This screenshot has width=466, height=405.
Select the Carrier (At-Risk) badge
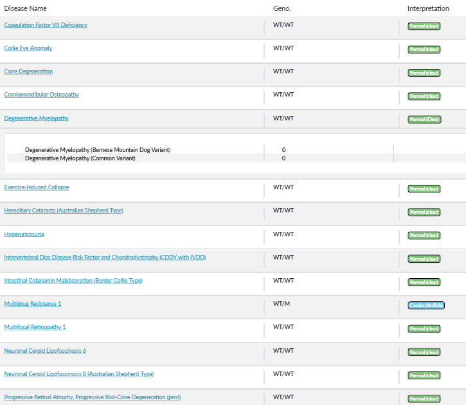click(x=426, y=305)
